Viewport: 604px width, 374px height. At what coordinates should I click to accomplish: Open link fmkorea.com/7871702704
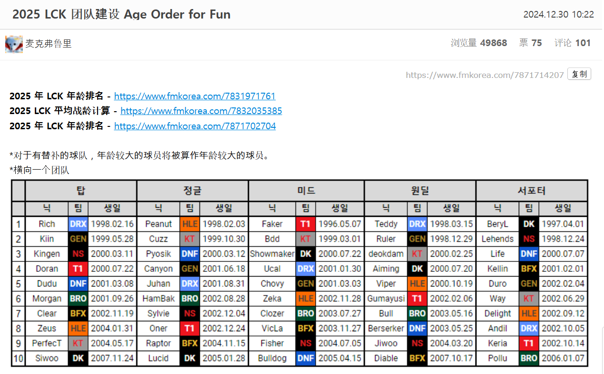(x=195, y=126)
